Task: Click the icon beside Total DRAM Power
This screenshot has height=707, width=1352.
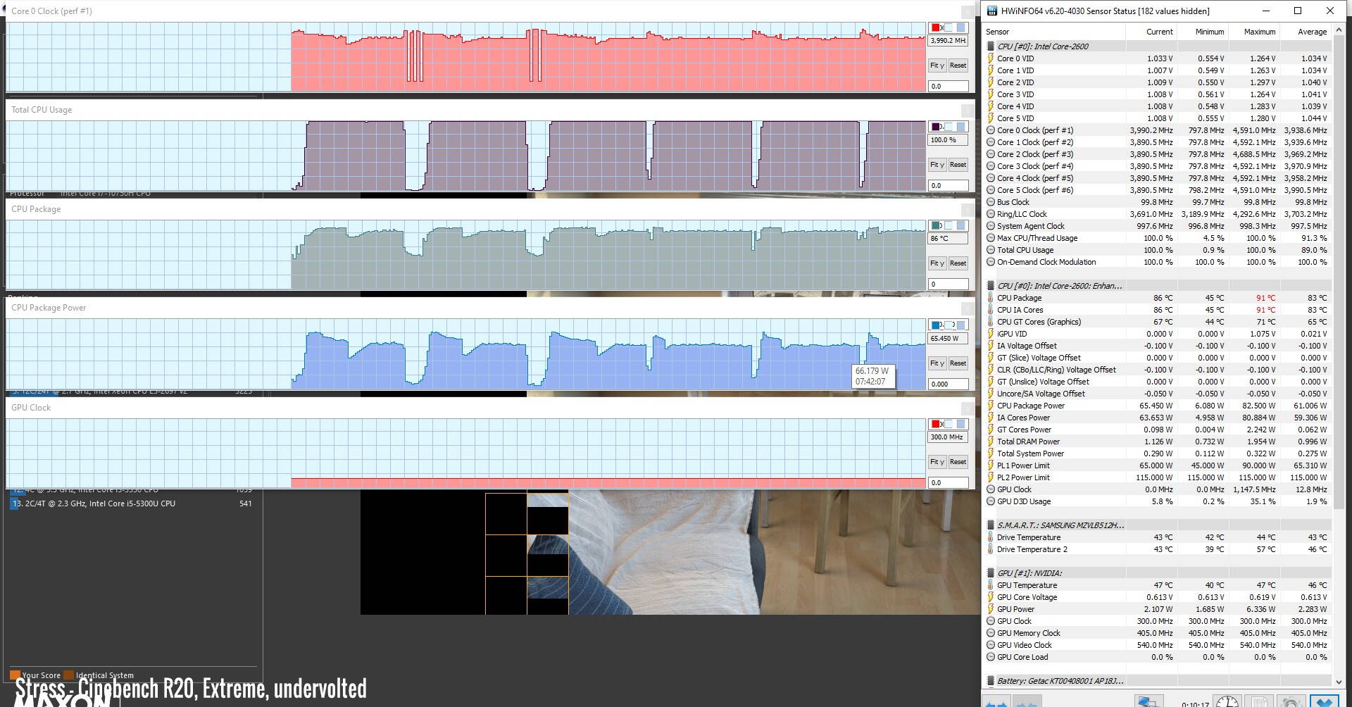Action: coord(991,442)
